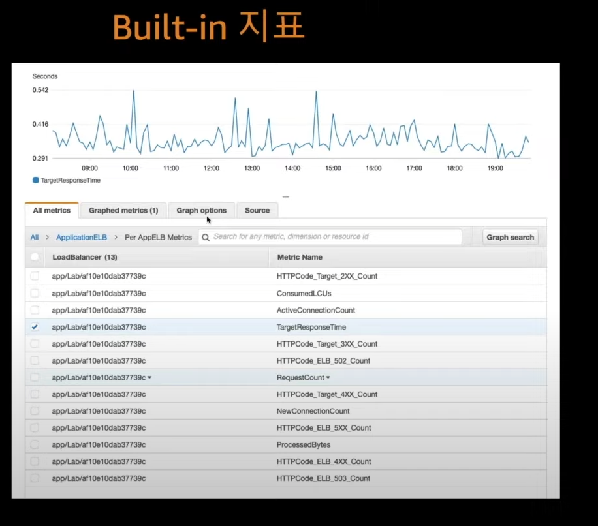Open the Graphed metrics (1) tab

pos(123,210)
